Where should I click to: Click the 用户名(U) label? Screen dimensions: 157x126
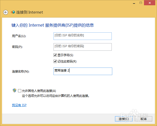point(19,36)
